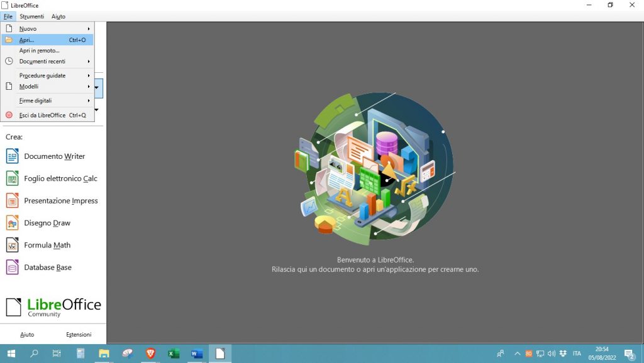This screenshot has height=363, width=644.
Task: Open the Strumenti menu
Action: point(31,16)
